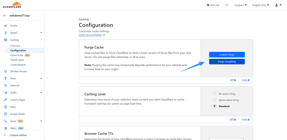This screenshot has width=287, height=140.
Task: Click the Browser Cache TTL card title
Action: click(x=99, y=134)
